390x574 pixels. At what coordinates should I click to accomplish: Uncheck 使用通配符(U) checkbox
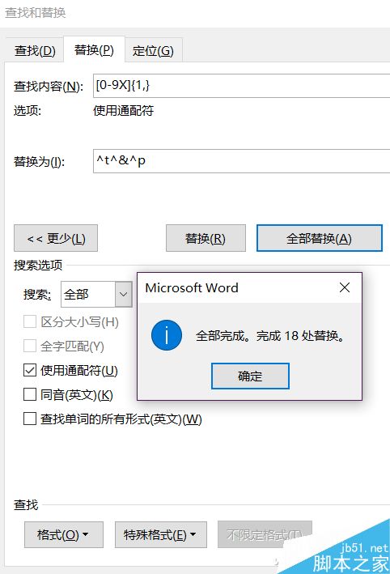(30, 371)
